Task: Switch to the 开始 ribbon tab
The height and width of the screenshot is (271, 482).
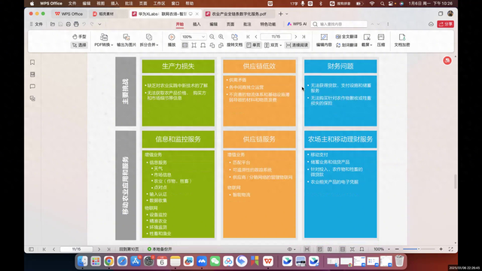Action: coord(179,24)
